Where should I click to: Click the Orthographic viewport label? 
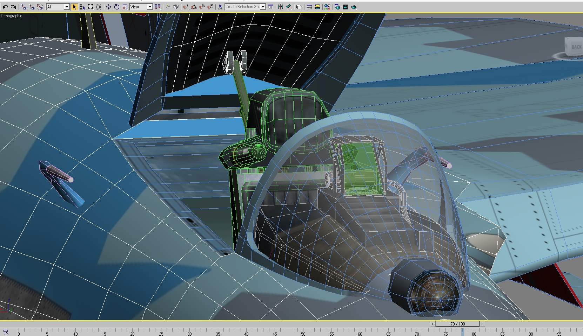click(12, 16)
